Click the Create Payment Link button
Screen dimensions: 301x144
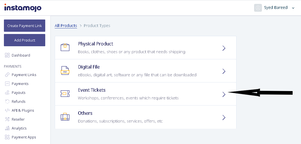click(25, 26)
